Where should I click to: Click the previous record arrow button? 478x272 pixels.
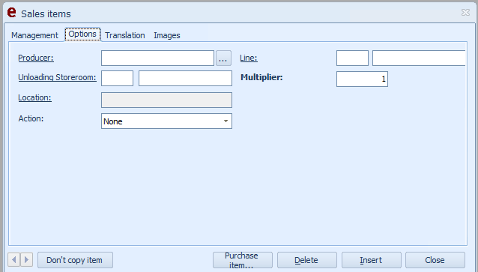click(x=14, y=260)
